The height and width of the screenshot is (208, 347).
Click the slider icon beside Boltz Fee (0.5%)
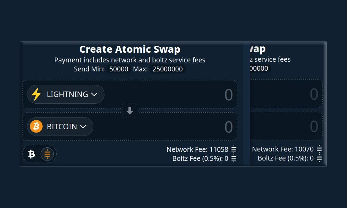(234, 158)
